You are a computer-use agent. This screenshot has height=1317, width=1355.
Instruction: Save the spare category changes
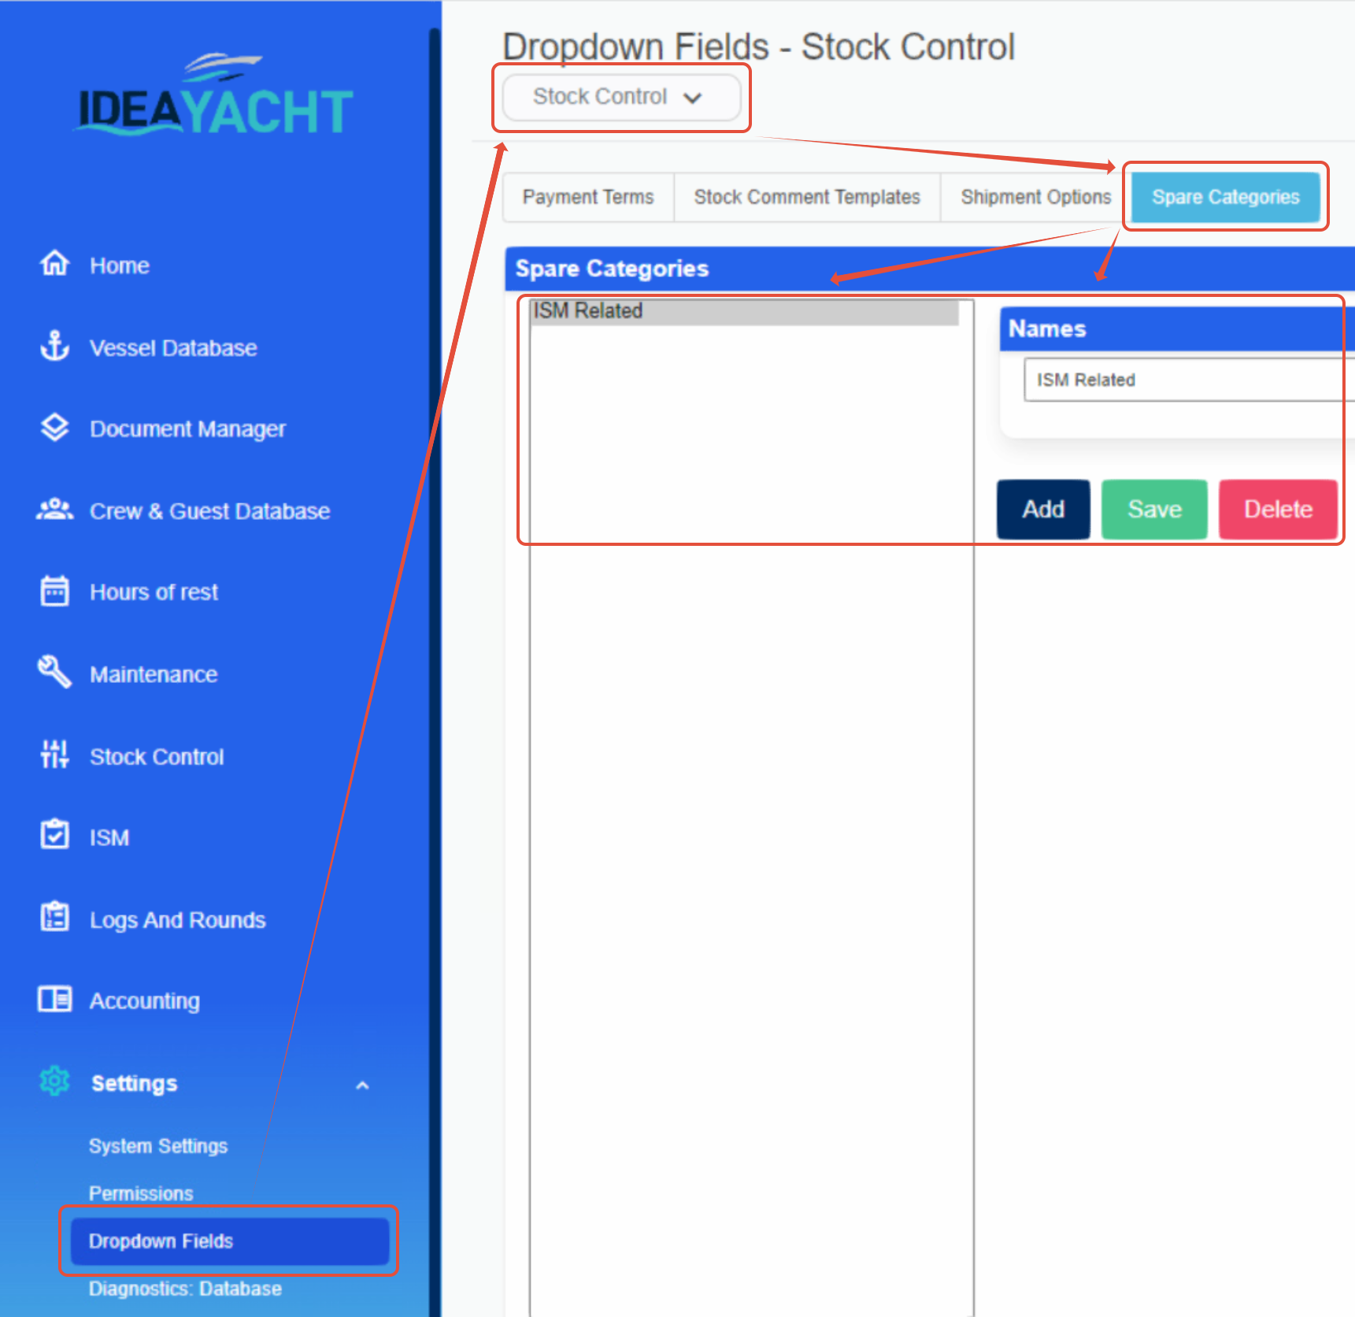click(1153, 509)
